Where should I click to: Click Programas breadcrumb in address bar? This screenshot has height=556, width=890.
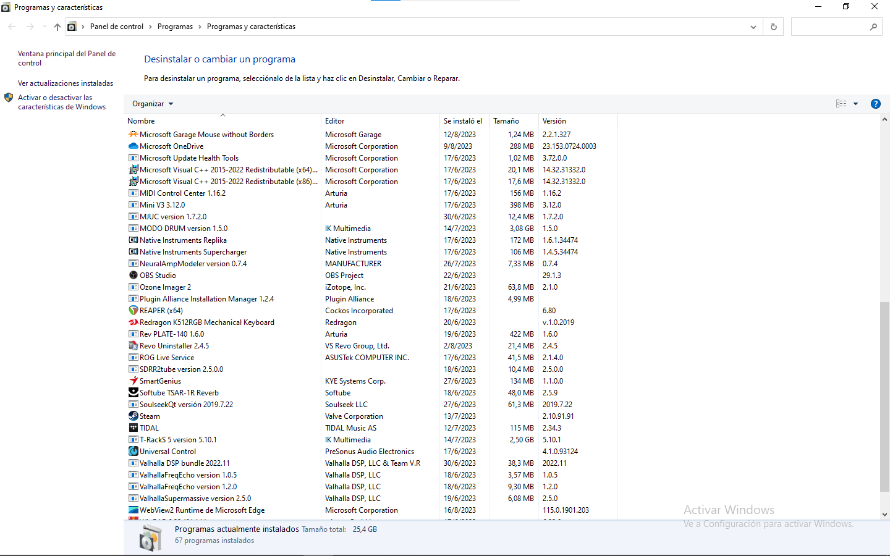pyautogui.click(x=175, y=27)
